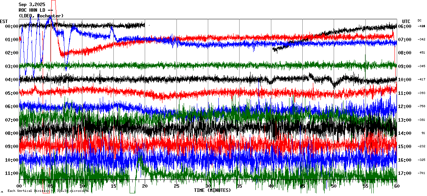Image resolution: width=427 pixels, height=196 pixels.
Task: Click the UTC timezone axis label
Action: (406, 21)
